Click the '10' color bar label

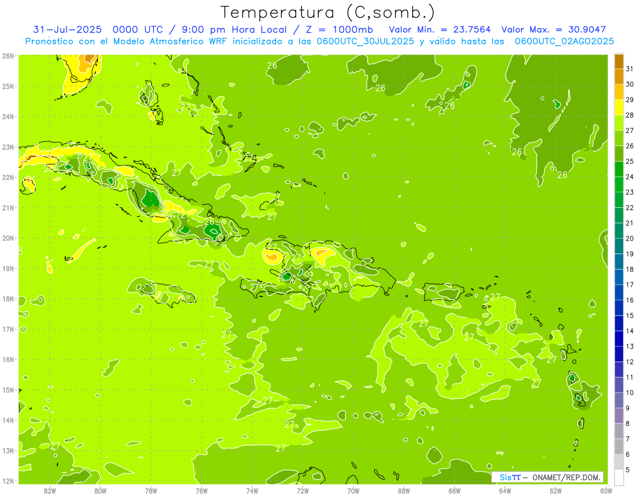(630, 393)
